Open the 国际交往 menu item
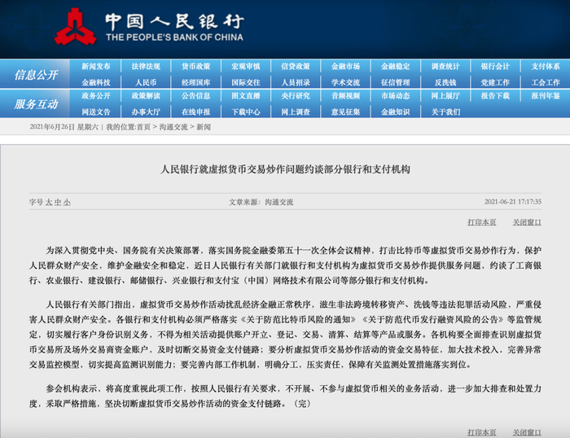The height and width of the screenshot is (438, 570). [246, 82]
